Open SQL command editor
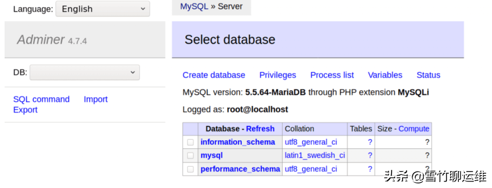 pyautogui.click(x=41, y=99)
